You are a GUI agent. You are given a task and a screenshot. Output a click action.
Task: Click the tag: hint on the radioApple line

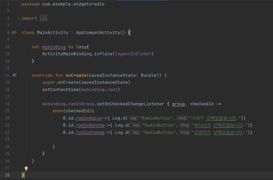[x=133, y=118]
